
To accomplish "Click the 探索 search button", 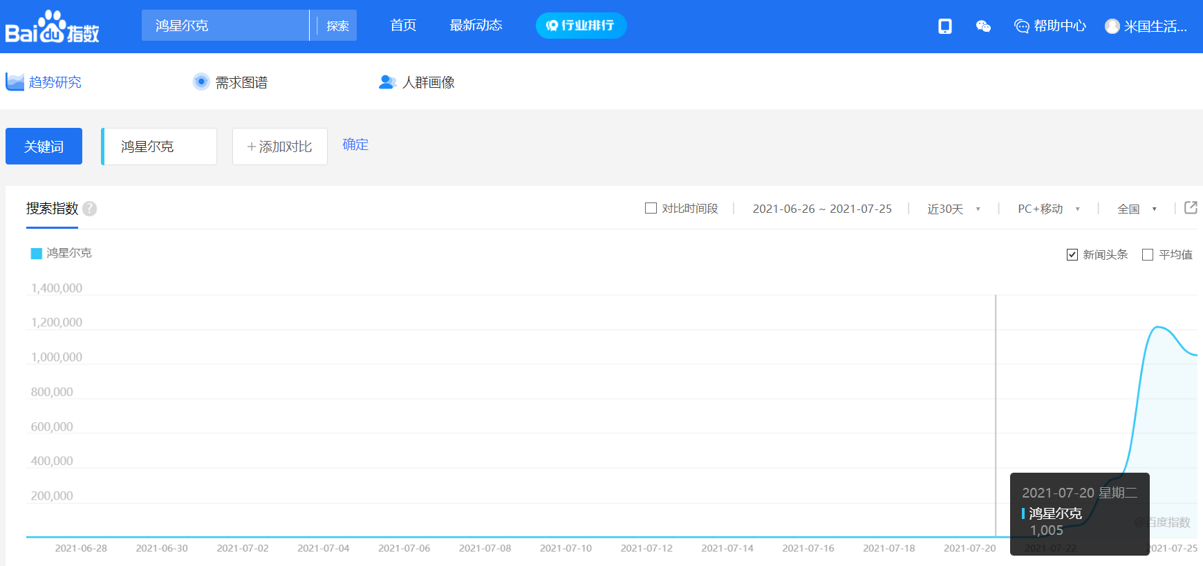I will click(x=337, y=26).
